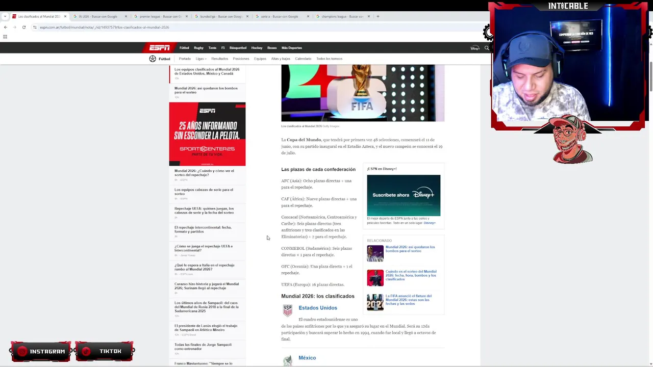Open Altas y bajas in the subnav

281,59
